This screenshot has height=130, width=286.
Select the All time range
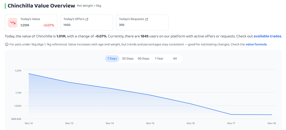tap(175, 58)
